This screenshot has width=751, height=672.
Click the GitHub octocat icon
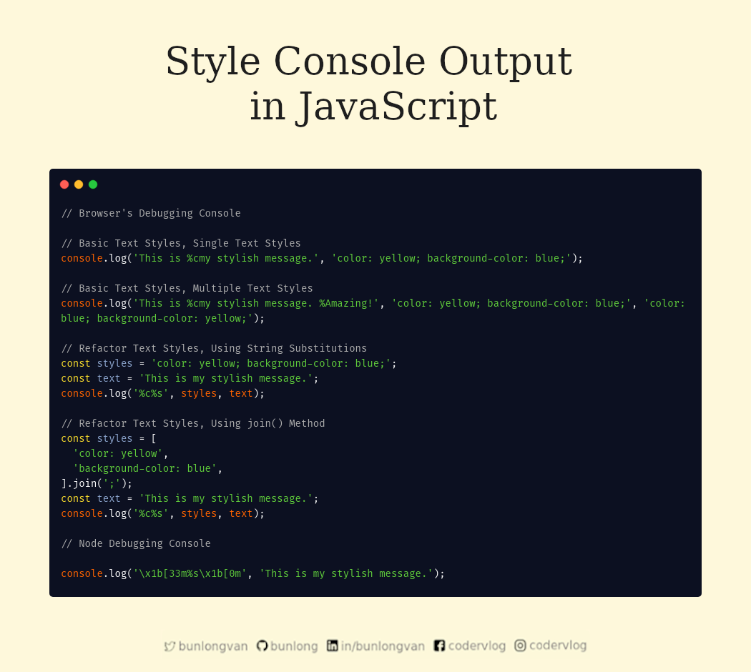(x=262, y=646)
